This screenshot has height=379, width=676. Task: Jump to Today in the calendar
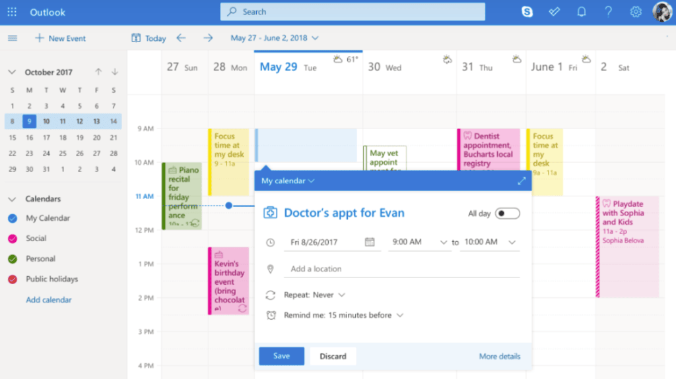coord(149,38)
